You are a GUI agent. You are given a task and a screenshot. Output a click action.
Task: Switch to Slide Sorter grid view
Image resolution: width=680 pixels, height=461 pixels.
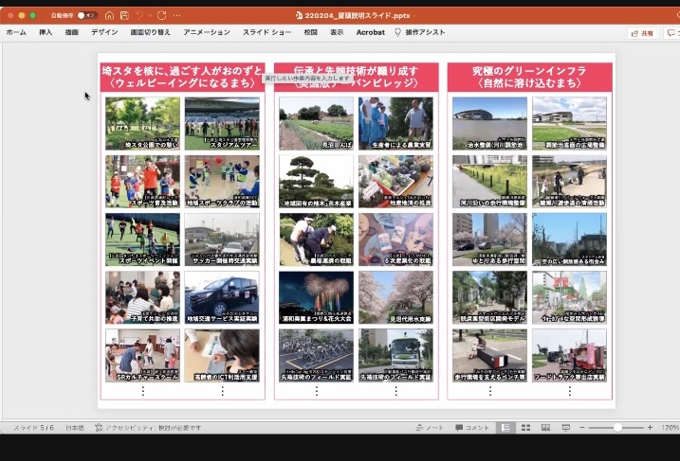pyautogui.click(x=525, y=428)
